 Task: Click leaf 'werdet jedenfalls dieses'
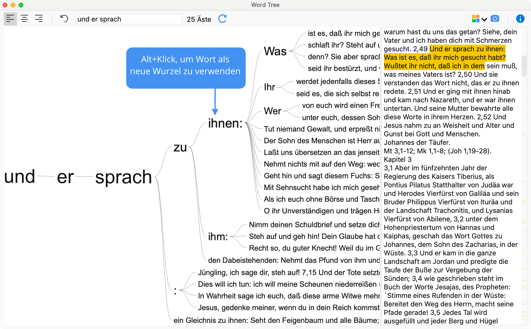click(x=338, y=82)
